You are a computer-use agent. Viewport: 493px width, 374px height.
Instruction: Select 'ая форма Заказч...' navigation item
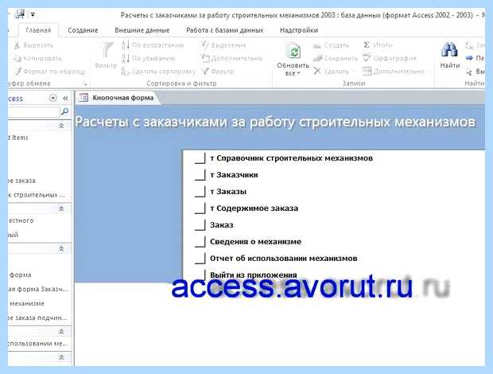(37, 289)
